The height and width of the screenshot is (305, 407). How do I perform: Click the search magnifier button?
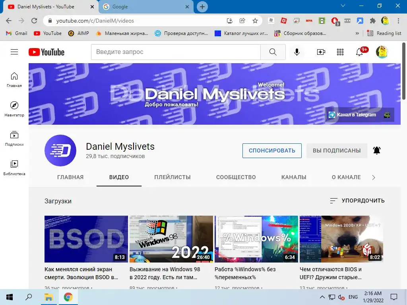pos(273,52)
